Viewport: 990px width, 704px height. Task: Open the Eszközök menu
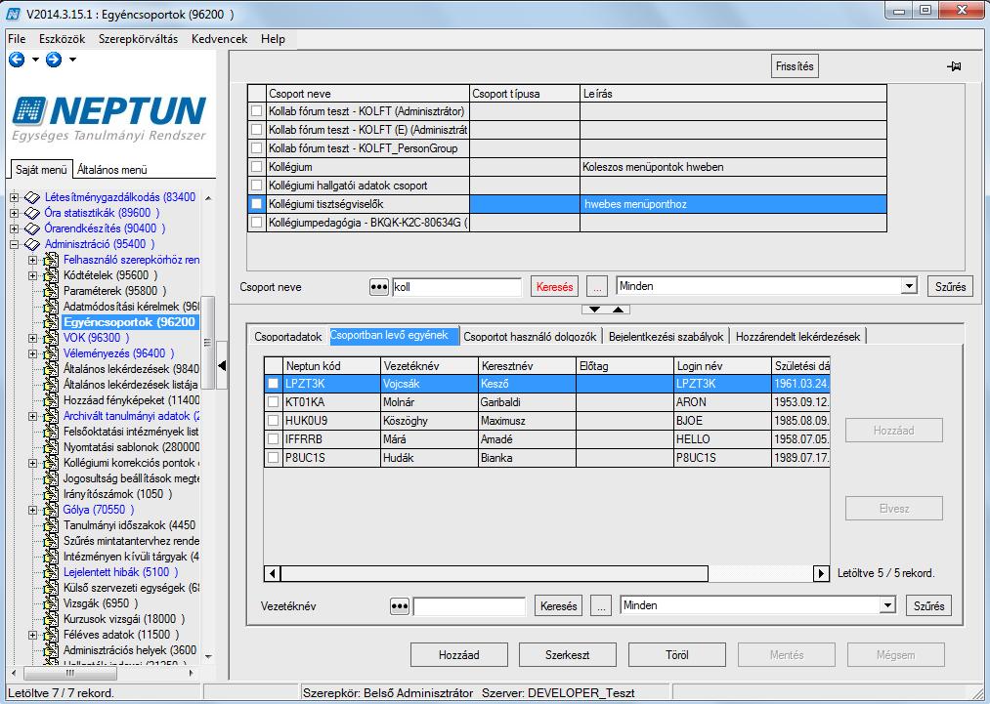(62, 38)
